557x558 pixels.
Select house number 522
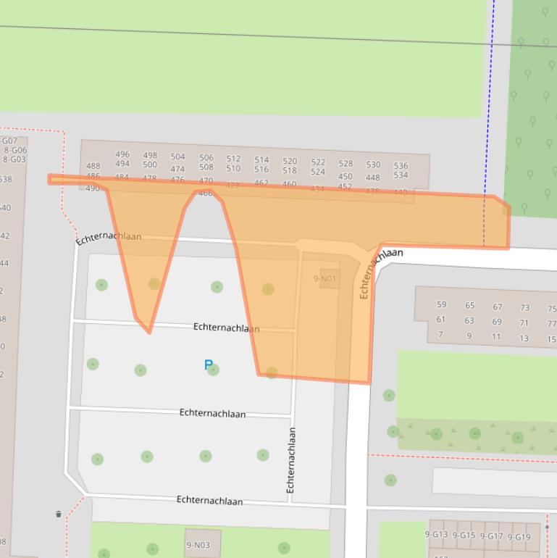(x=318, y=162)
